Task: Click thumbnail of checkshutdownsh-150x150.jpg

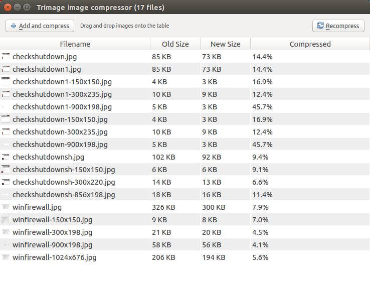Action: pyautogui.click(x=6, y=169)
